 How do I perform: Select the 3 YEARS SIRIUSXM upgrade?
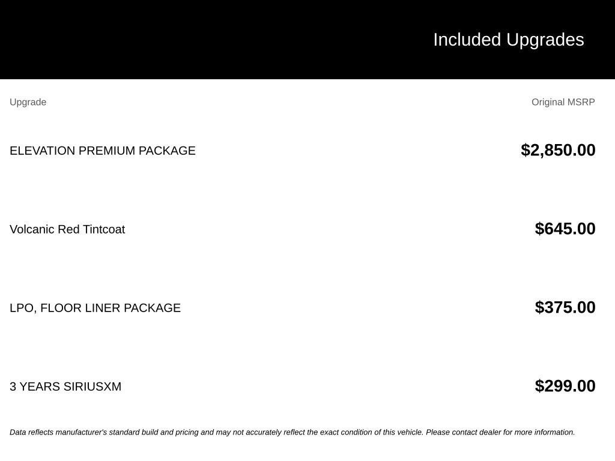65,387
